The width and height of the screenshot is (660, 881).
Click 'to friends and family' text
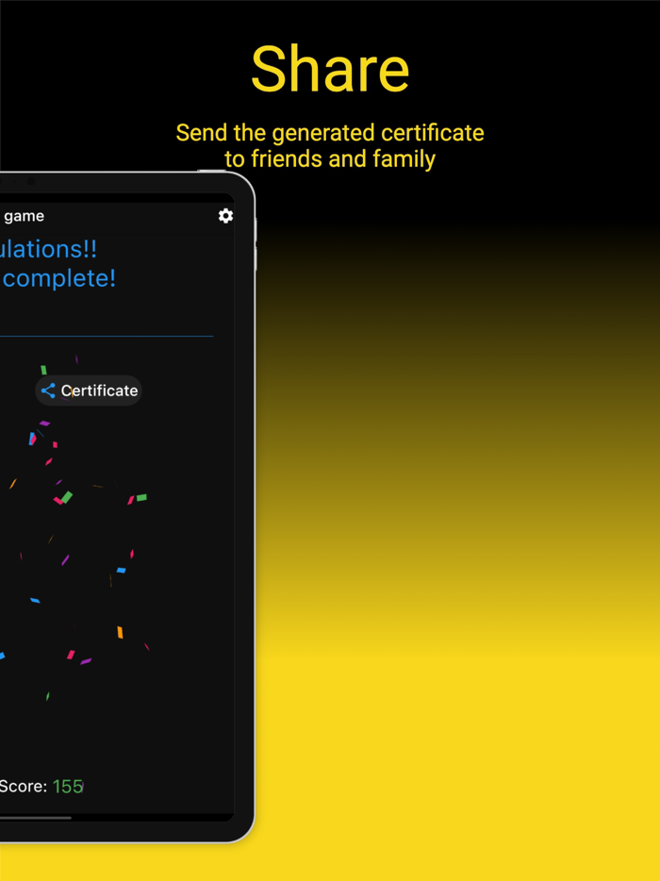(x=330, y=159)
